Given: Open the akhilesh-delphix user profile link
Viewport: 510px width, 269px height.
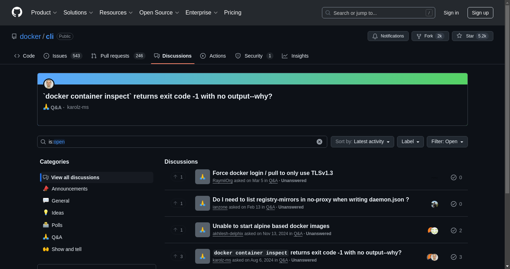Looking at the screenshot, I should [x=228, y=234].
